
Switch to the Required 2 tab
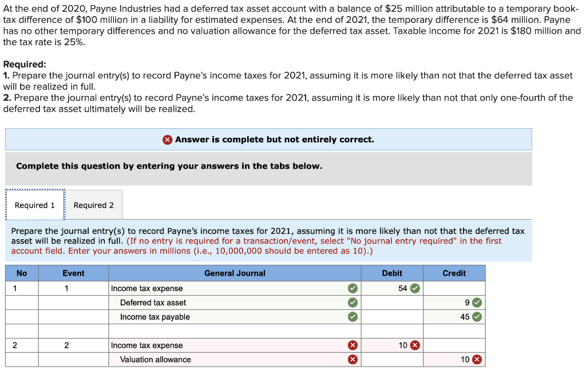point(94,204)
